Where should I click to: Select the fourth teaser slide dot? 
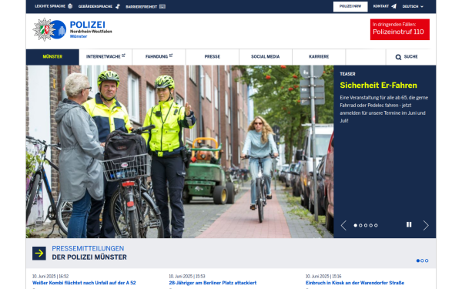click(371, 225)
